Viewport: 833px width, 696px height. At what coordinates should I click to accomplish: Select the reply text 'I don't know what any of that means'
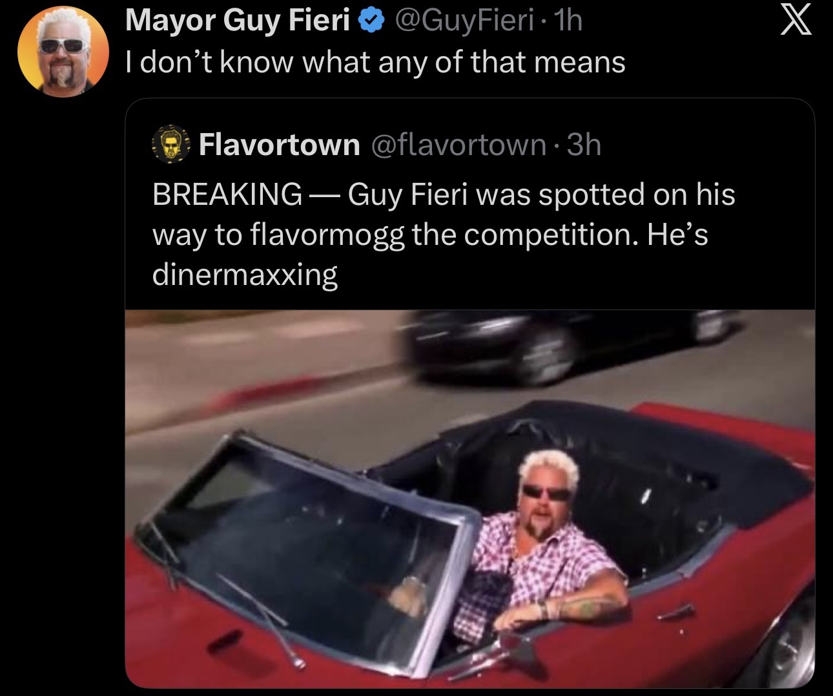pos(375,63)
